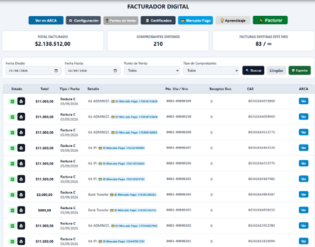Click Ver for invoice 0002-00000208
Viewport: 315px width, 247px height.
304,133
